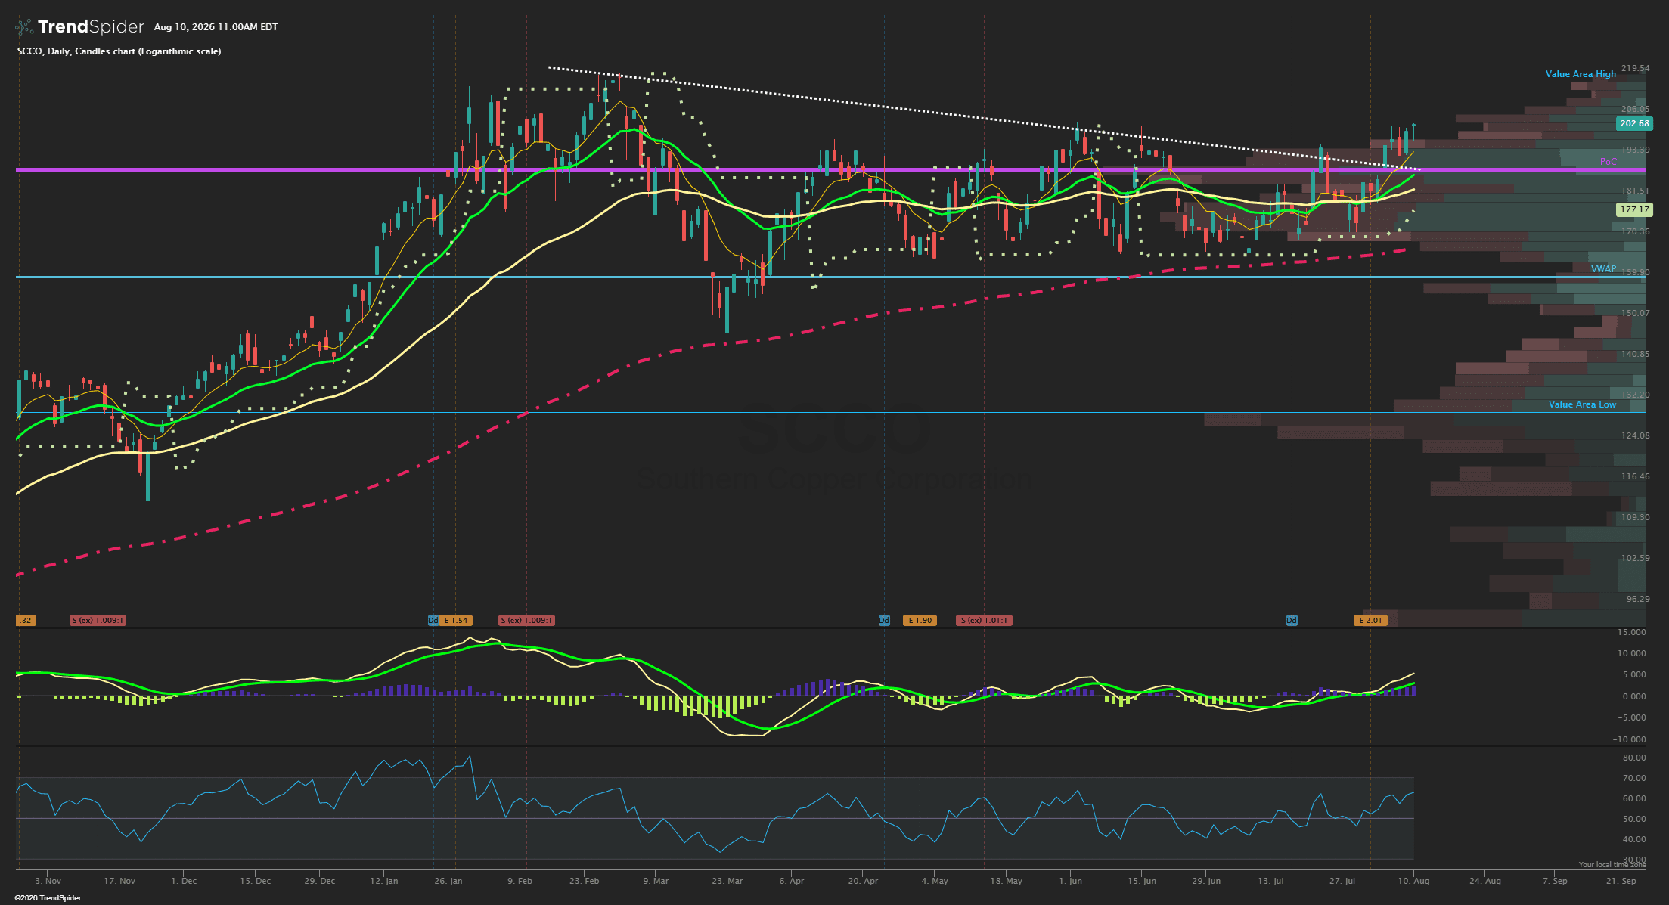Click the purple PoC label

(1608, 162)
